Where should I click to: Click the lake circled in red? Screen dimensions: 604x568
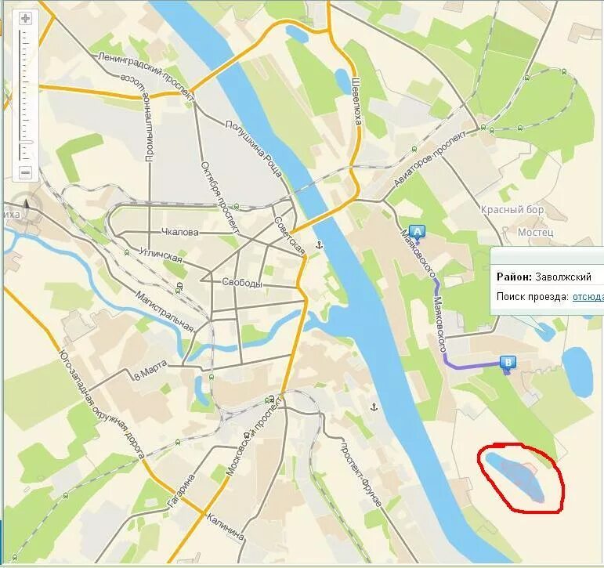click(515, 476)
